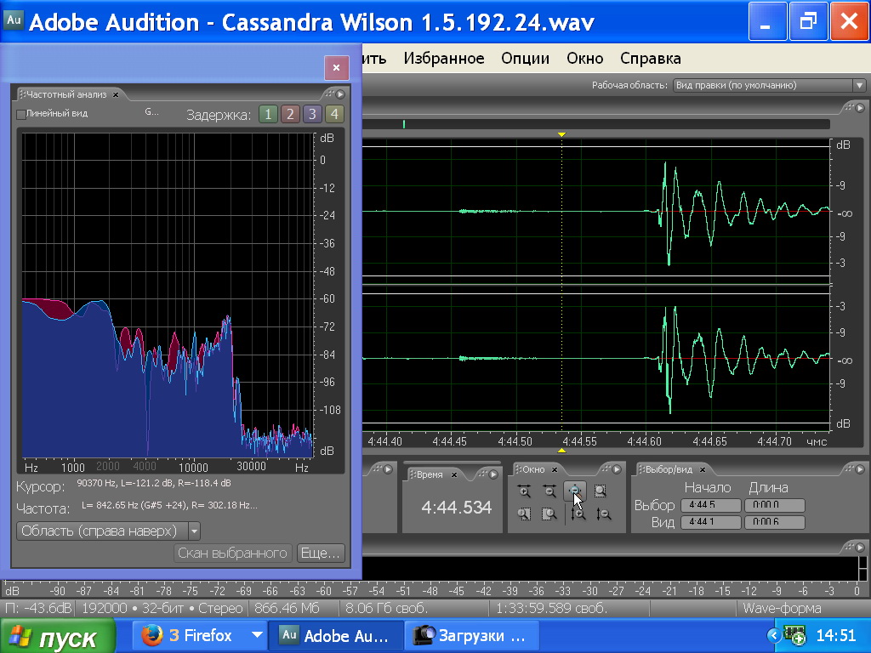Viewport: 871px width, 653px height.
Task: Click the Выбор length field
Action: click(x=775, y=505)
